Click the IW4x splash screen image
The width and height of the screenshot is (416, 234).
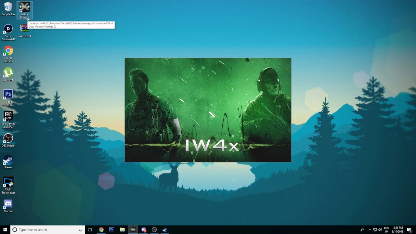tap(208, 110)
